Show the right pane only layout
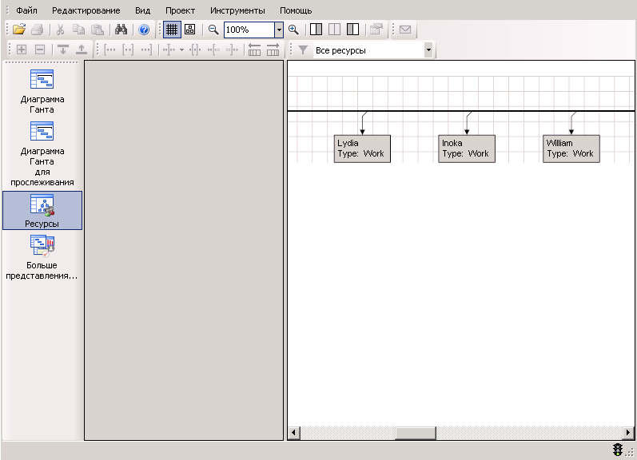Image resolution: width=637 pixels, height=460 pixels. coord(352,30)
